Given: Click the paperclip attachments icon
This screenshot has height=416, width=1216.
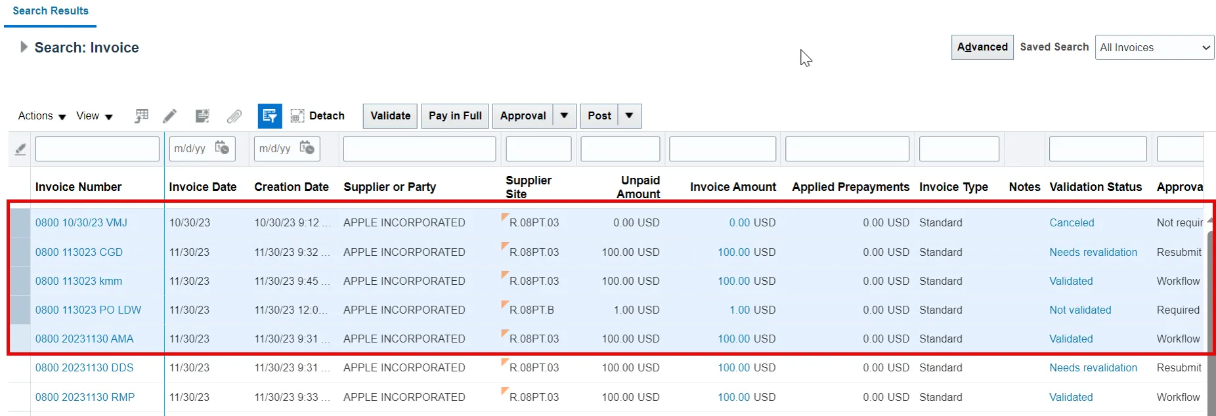Looking at the screenshot, I should point(234,116).
